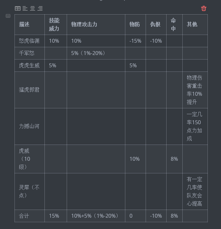This screenshot has height=229, width=221.
Task: Click the table layout icon in toolbar
Action: tap(18, 8)
